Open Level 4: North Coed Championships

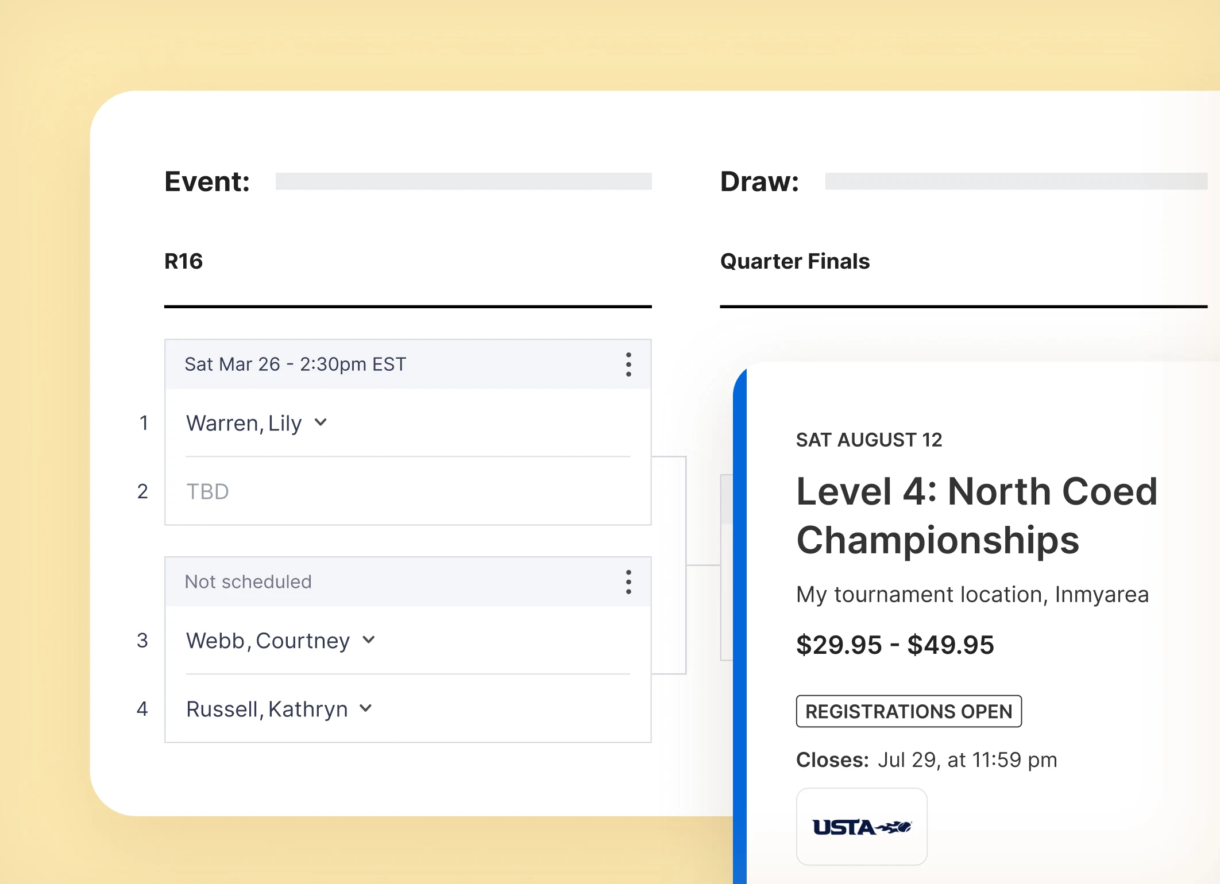coord(976,514)
